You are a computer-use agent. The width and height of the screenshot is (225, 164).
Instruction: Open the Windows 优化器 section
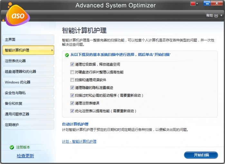pos(28,82)
